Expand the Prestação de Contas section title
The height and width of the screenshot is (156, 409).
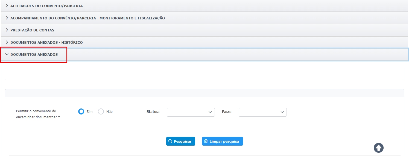pos(32,30)
